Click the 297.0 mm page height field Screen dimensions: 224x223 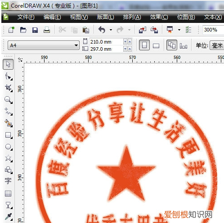[106, 49]
